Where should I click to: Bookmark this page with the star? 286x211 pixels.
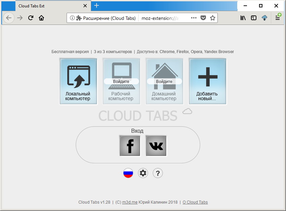pos(213,18)
